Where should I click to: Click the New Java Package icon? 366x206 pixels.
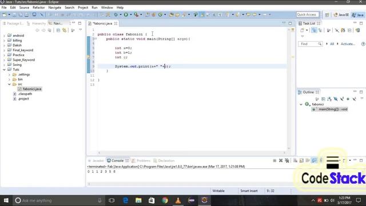tap(154, 14)
